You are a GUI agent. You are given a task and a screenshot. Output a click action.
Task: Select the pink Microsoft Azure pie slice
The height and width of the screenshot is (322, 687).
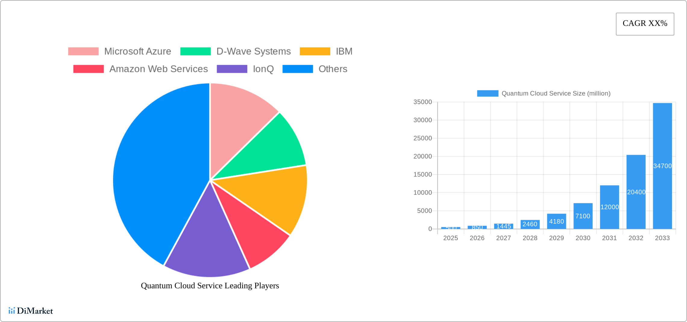[238, 120]
